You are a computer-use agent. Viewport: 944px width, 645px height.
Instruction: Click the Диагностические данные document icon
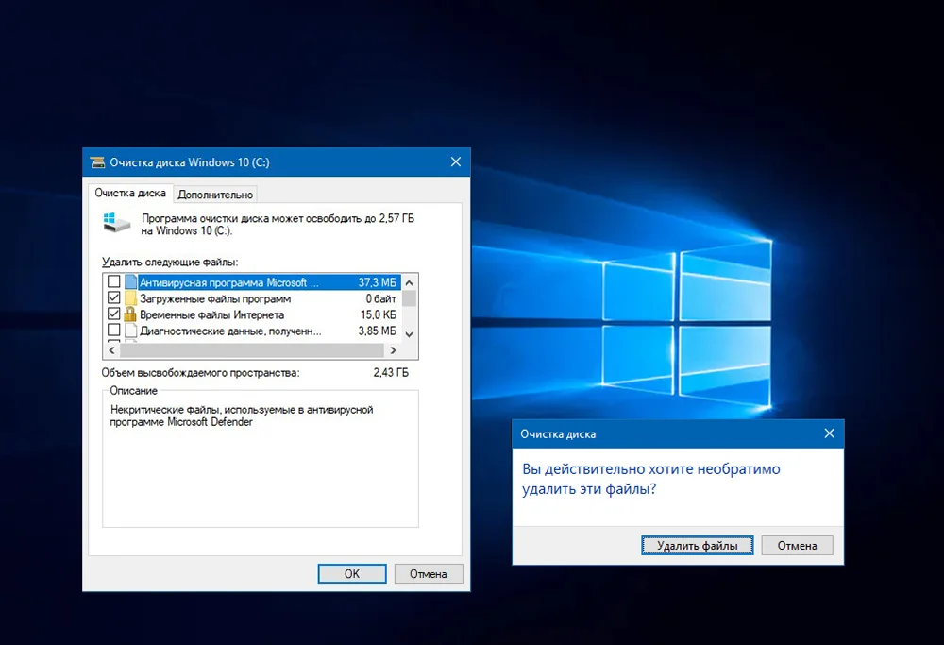tap(130, 331)
